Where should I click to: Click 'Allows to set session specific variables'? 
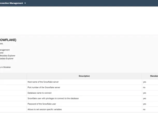45,109
